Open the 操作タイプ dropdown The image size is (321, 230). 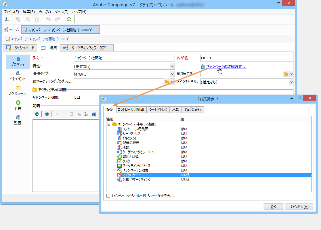pos(172,74)
